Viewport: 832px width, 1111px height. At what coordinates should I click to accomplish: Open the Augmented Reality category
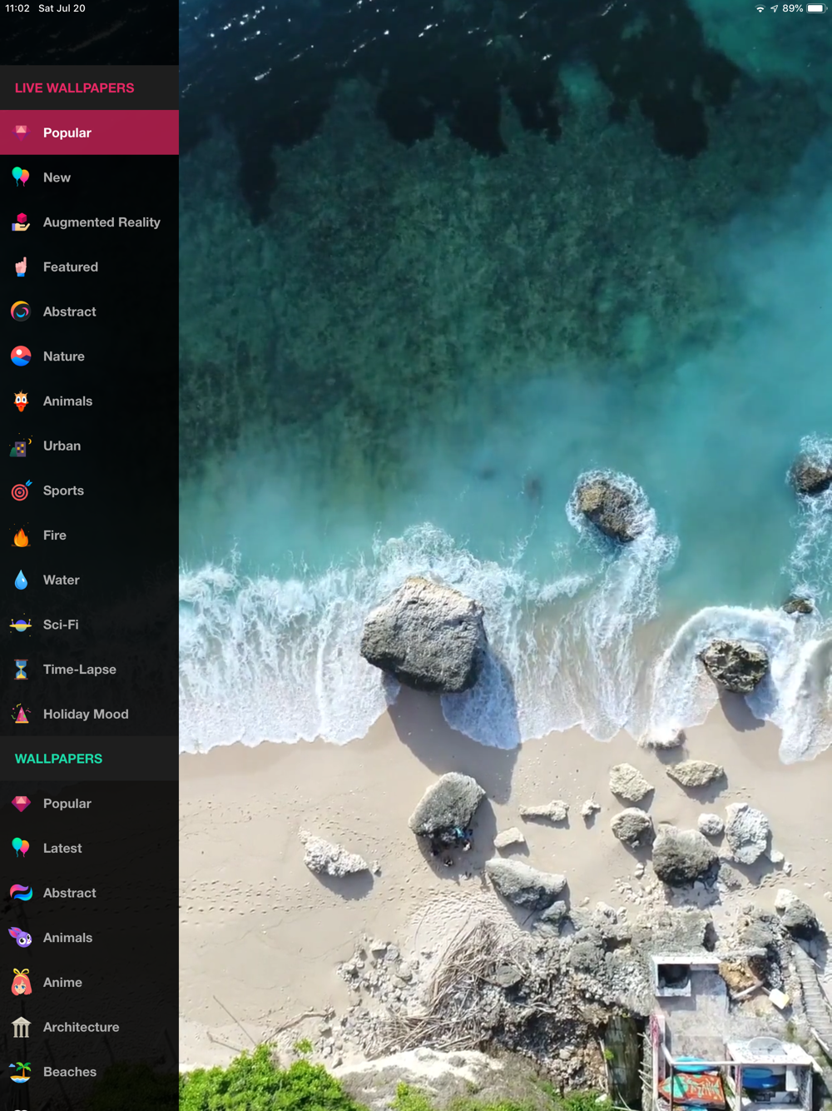tap(89, 222)
